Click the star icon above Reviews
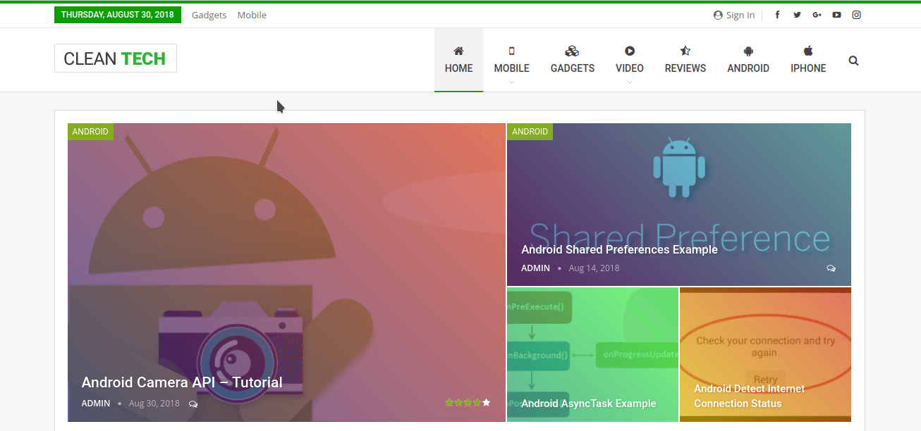Image resolution: width=921 pixels, height=431 pixels. pos(685,51)
